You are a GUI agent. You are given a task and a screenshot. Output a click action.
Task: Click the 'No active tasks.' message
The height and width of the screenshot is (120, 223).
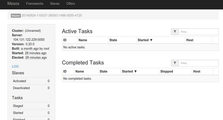click(x=74, y=47)
